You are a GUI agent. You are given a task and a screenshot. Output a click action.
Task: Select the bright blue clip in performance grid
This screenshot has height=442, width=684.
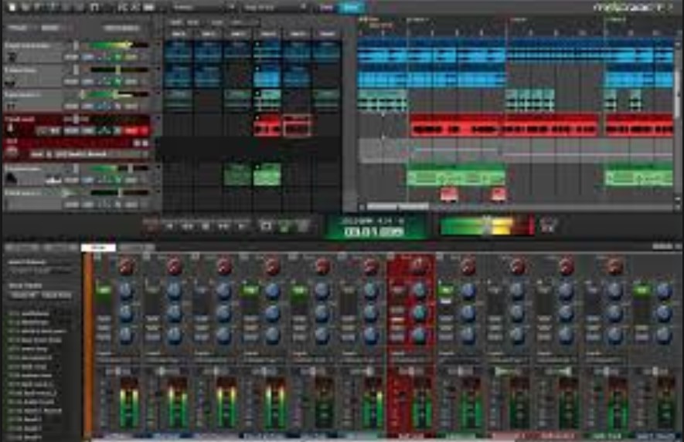(267, 77)
